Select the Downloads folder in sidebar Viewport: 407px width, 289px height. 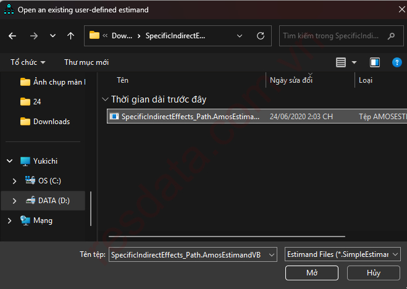[x=51, y=122]
